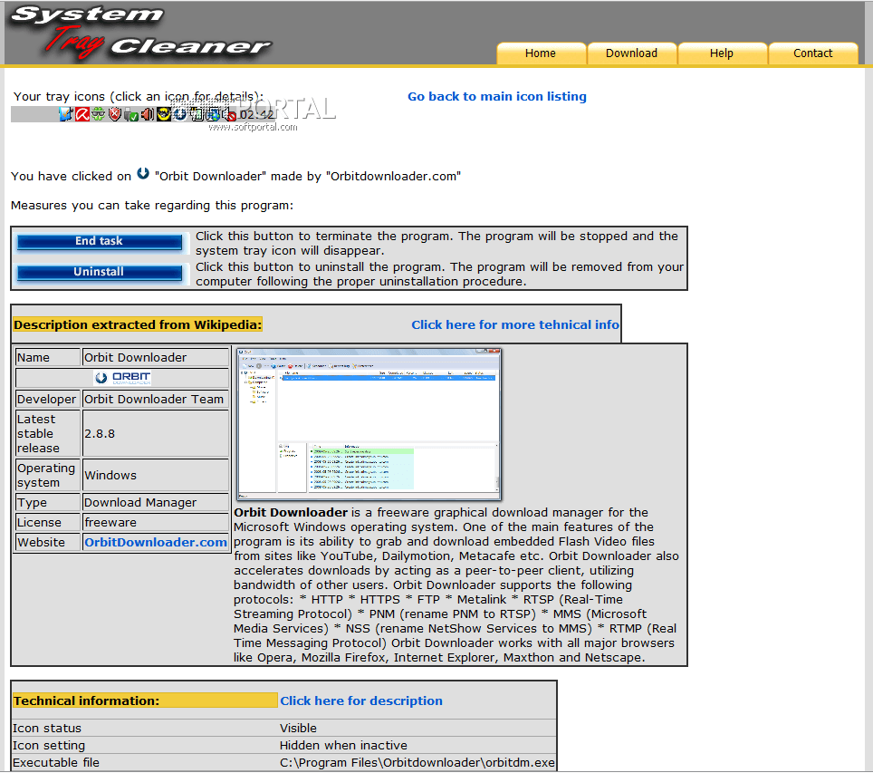Click the Safely Remove Hardware tray icon
The height and width of the screenshot is (773, 873).
point(130,114)
